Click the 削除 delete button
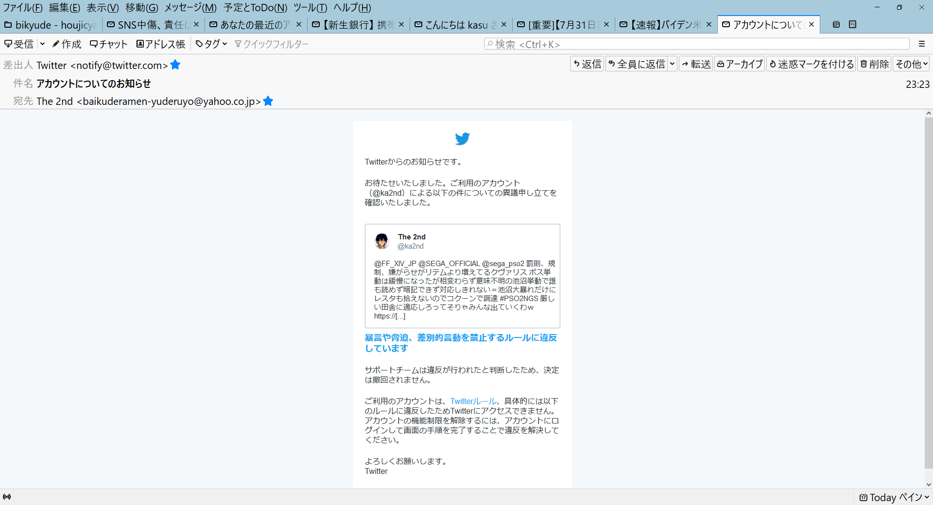933x505 pixels. [874, 64]
